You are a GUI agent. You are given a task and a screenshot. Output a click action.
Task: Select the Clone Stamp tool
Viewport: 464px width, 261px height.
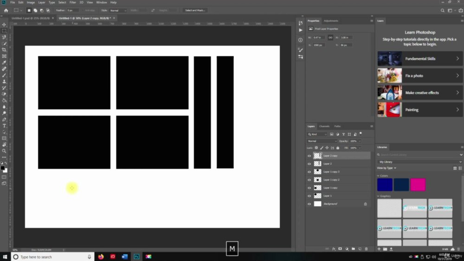pyautogui.click(x=4, y=81)
